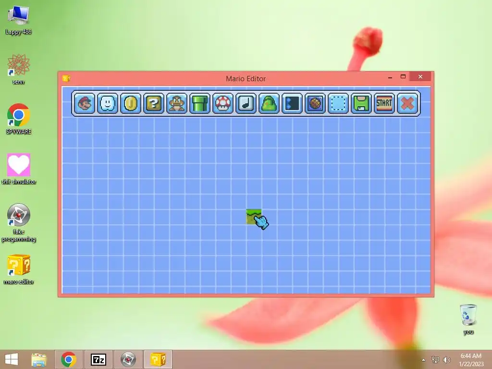This screenshot has height=369, width=492.
Task: Click the green floppy disk save icon
Action: pyautogui.click(x=361, y=103)
